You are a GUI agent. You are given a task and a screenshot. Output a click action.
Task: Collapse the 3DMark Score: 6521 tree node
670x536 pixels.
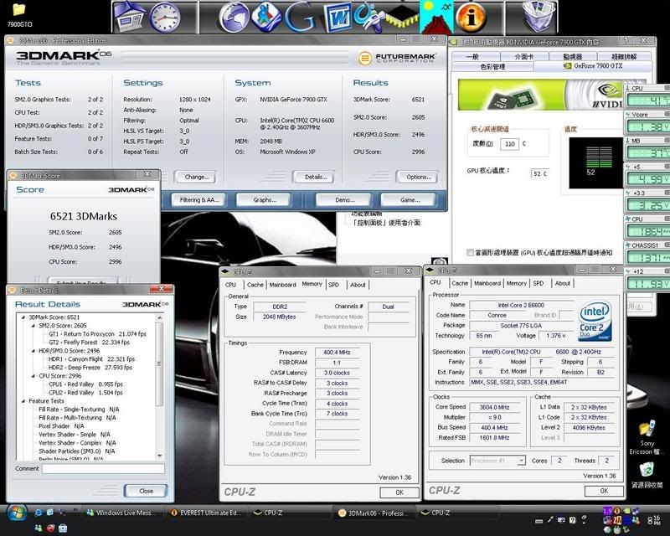pyautogui.click(x=23, y=317)
